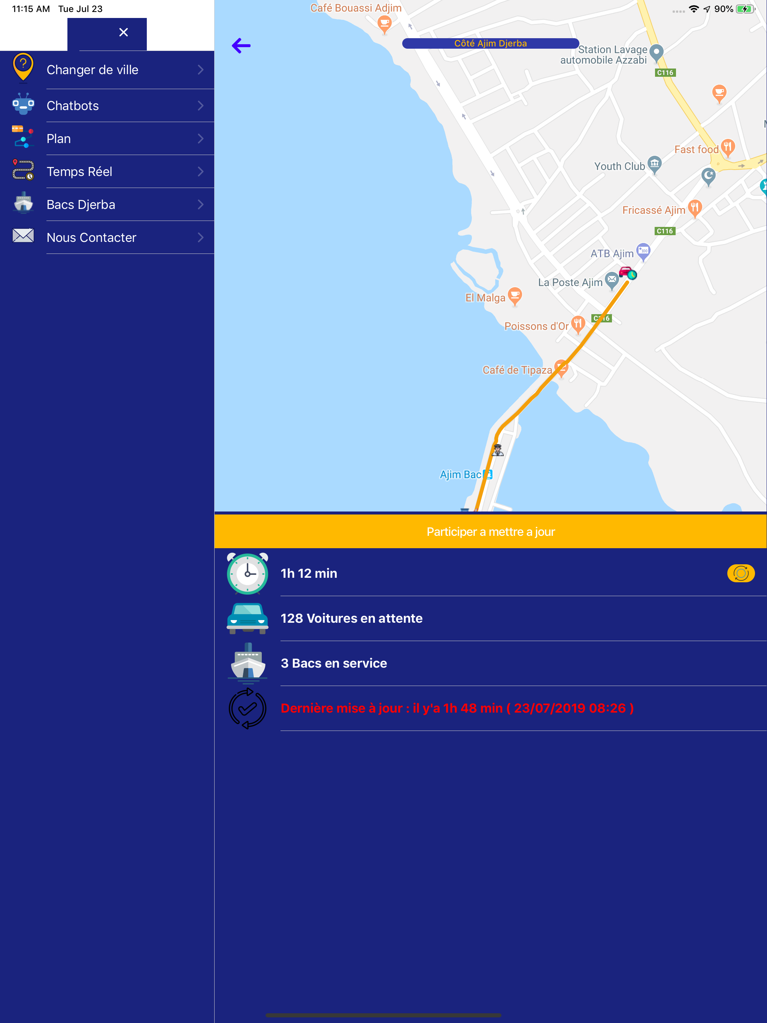Expand Bacs Djerba chevron
The width and height of the screenshot is (767, 1023).
tap(200, 204)
